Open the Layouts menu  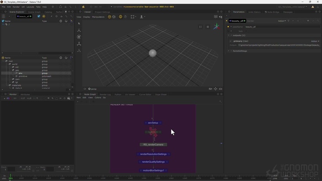coord(30,7)
